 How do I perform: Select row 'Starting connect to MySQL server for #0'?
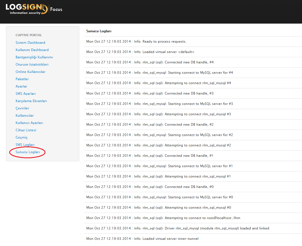(193, 198)
